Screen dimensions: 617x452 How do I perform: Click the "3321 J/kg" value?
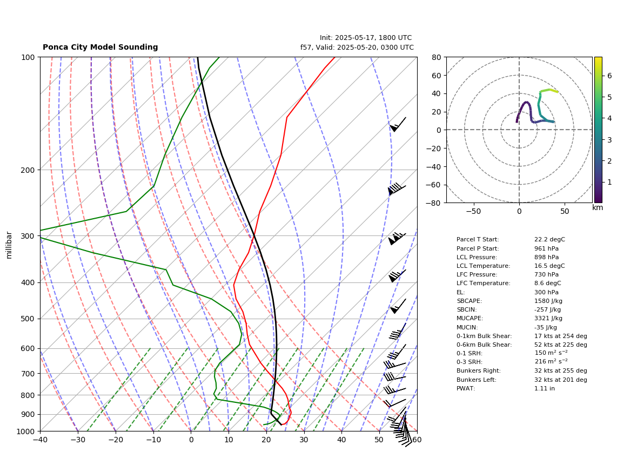click(x=548, y=318)
